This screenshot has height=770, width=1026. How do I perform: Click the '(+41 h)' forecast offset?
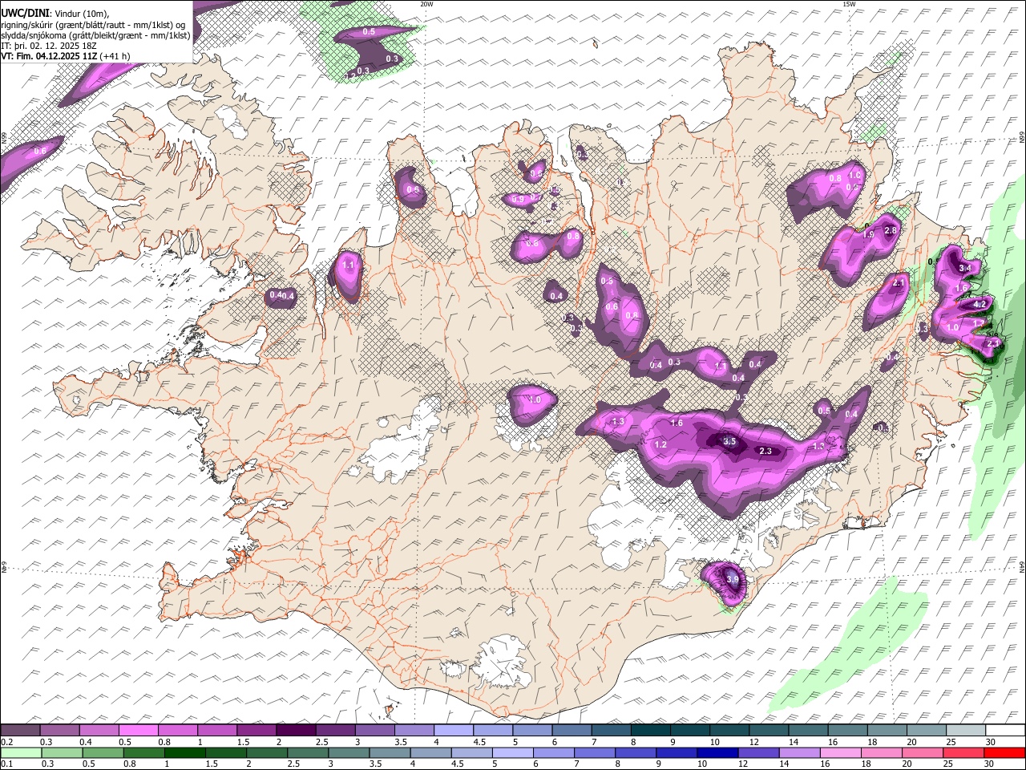pos(115,56)
